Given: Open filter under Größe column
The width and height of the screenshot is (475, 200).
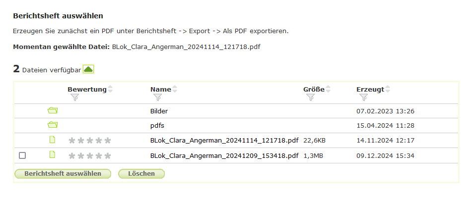Looking at the screenshot, I should [x=311, y=98].
